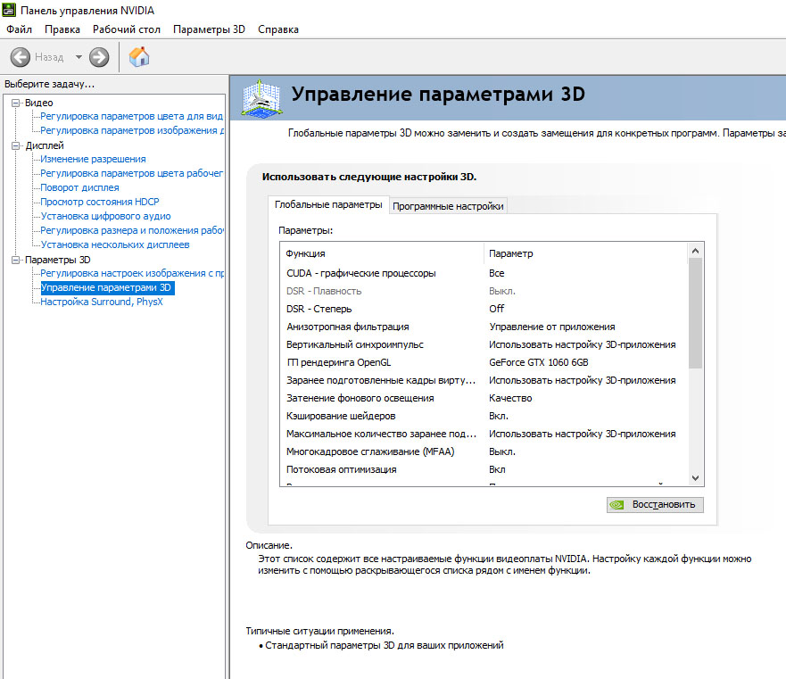Image resolution: width=786 pixels, height=679 pixels.
Task: Click the settings list scrollbar thumb
Action: tap(695, 313)
